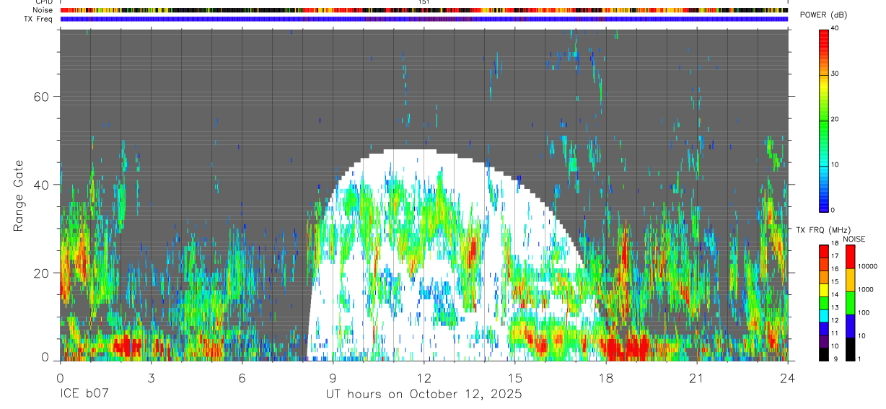Click the '12' hour tick on the time axis
886x409 pixels.
pyautogui.click(x=424, y=377)
